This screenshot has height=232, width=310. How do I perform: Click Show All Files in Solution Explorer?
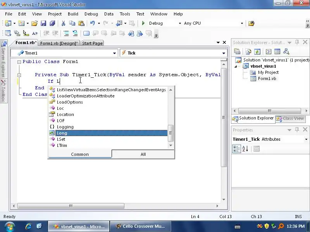point(248,52)
